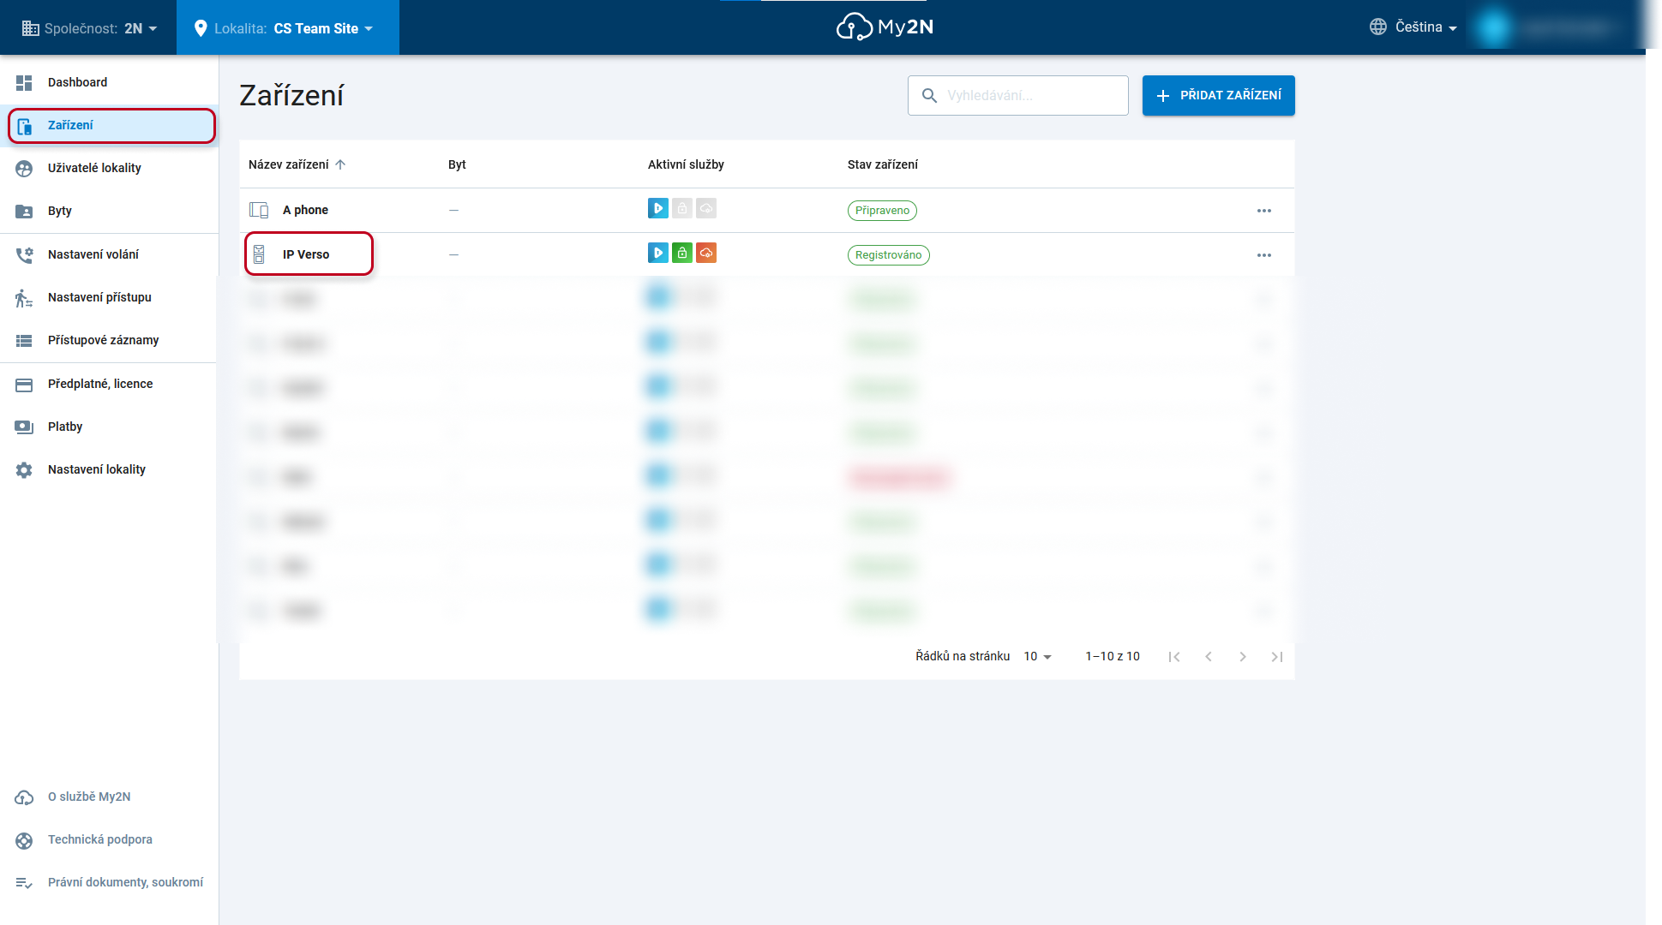Go to the previous table page

point(1209,657)
